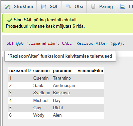Click the Otsi magnifier icon
The image size is (133, 126).
click(68, 6)
